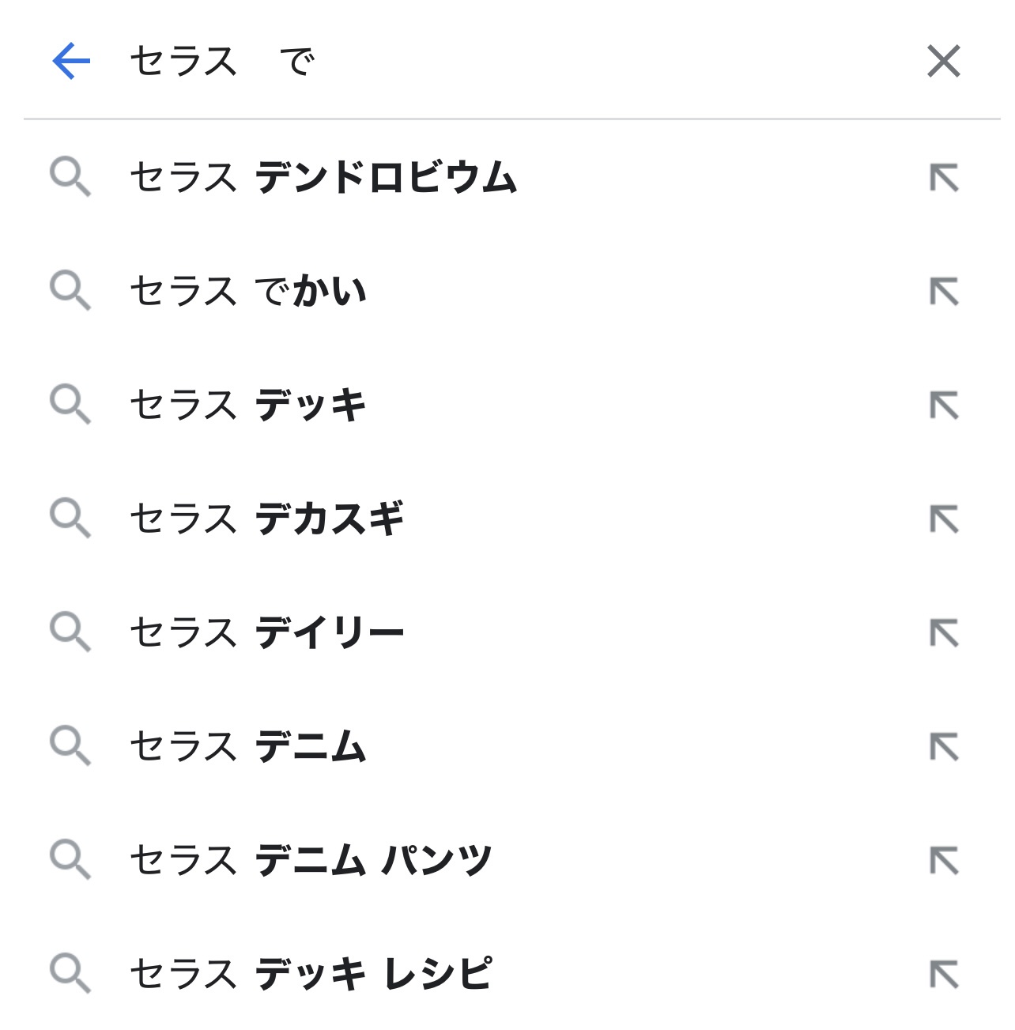This screenshot has width=1015, height=1030.
Task: Select suggestion セラス デンドロビウム
Action: coord(506,177)
